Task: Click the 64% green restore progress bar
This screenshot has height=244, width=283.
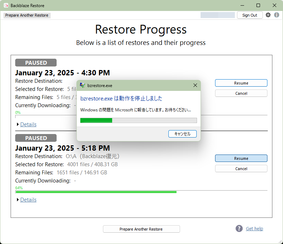Action: pyautogui.click(x=96, y=192)
